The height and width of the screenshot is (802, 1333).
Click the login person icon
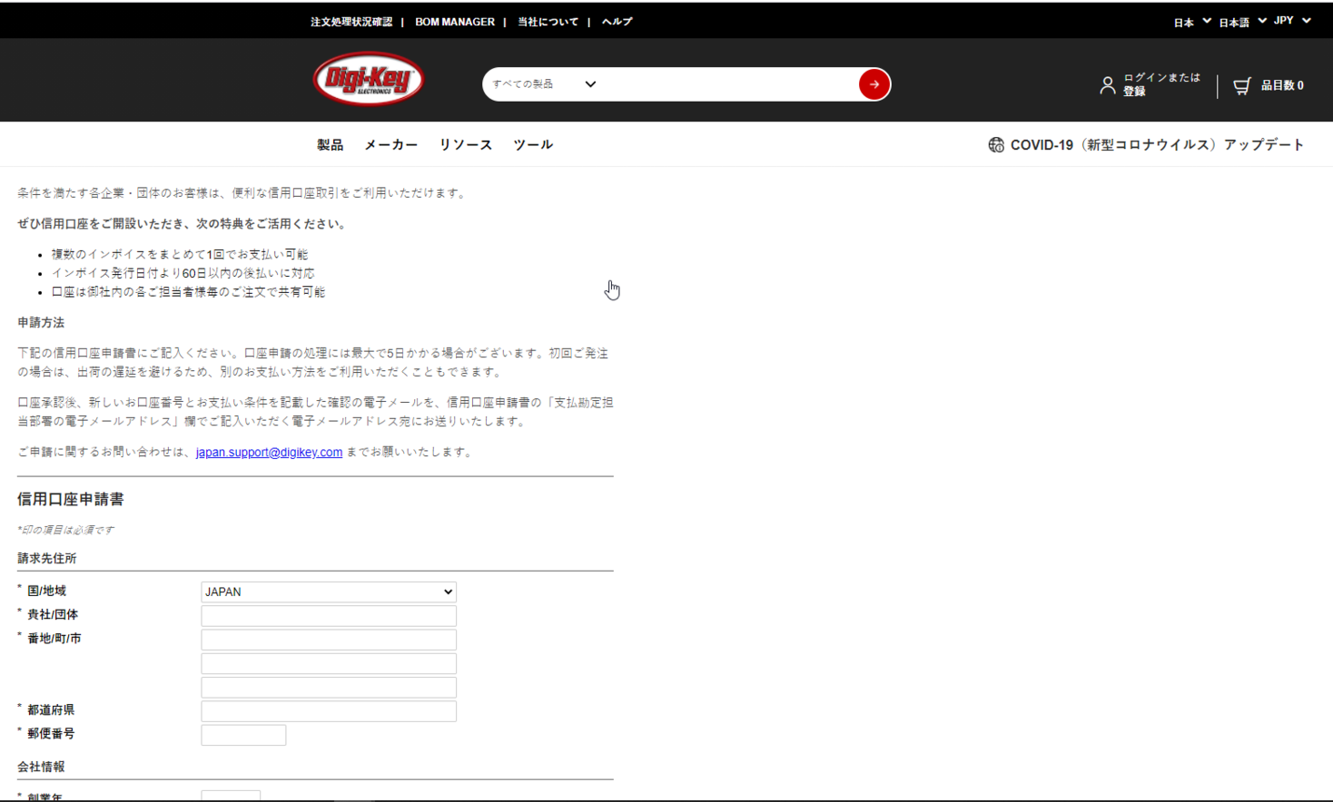[1107, 84]
